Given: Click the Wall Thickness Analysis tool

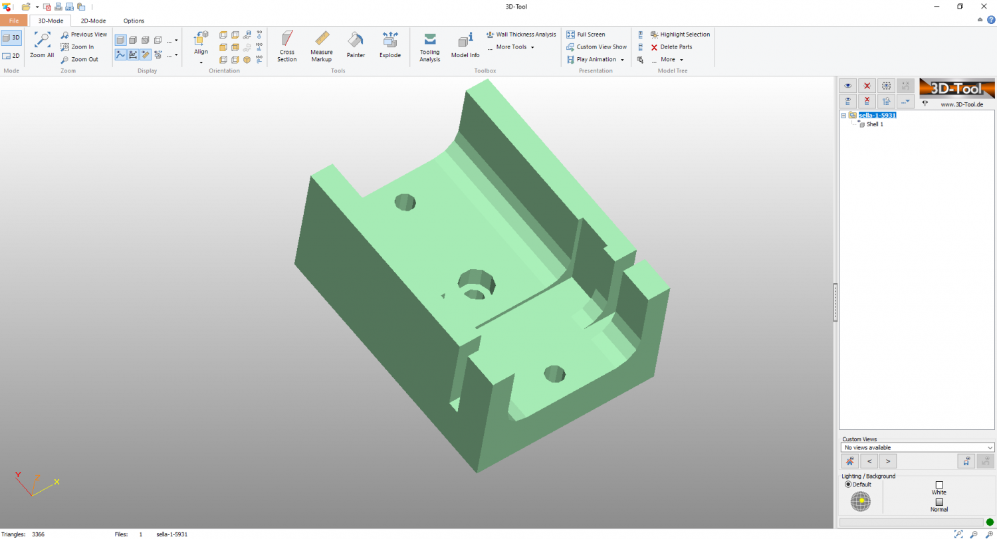Looking at the screenshot, I should point(521,35).
